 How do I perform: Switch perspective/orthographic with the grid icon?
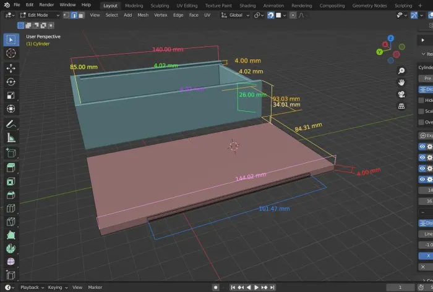point(401,106)
